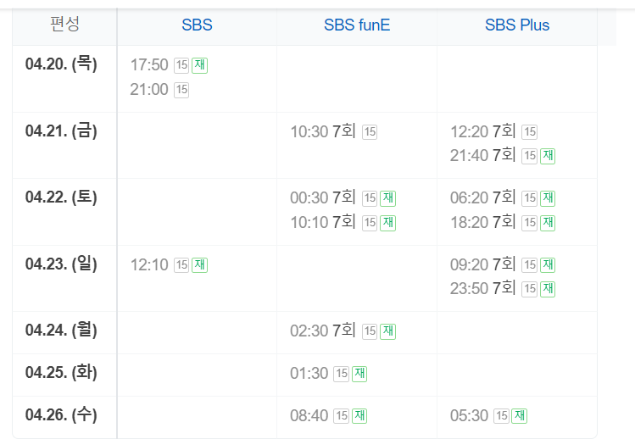Image resolution: width=635 pixels, height=439 pixels.
Task: Click the 재 rerun badge beside 01:30
Action: pyautogui.click(x=359, y=374)
